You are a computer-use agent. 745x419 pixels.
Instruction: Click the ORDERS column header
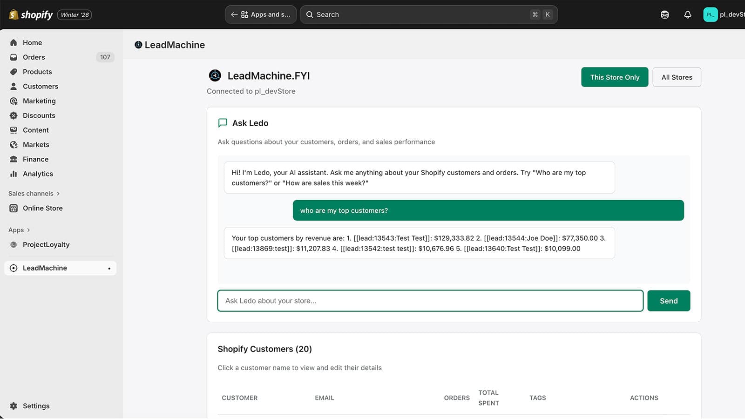click(457, 398)
